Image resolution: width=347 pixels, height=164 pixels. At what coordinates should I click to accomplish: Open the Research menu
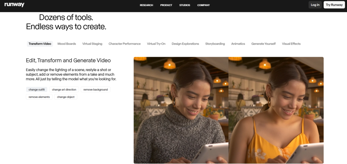tap(146, 5)
